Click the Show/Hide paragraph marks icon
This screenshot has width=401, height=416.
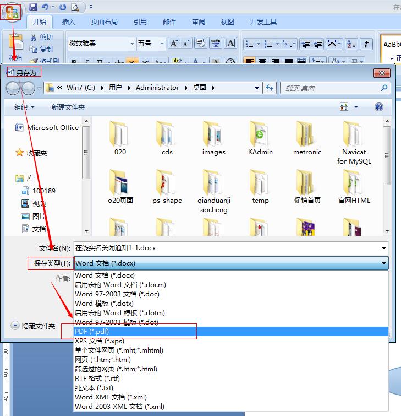pyautogui.click(x=367, y=44)
